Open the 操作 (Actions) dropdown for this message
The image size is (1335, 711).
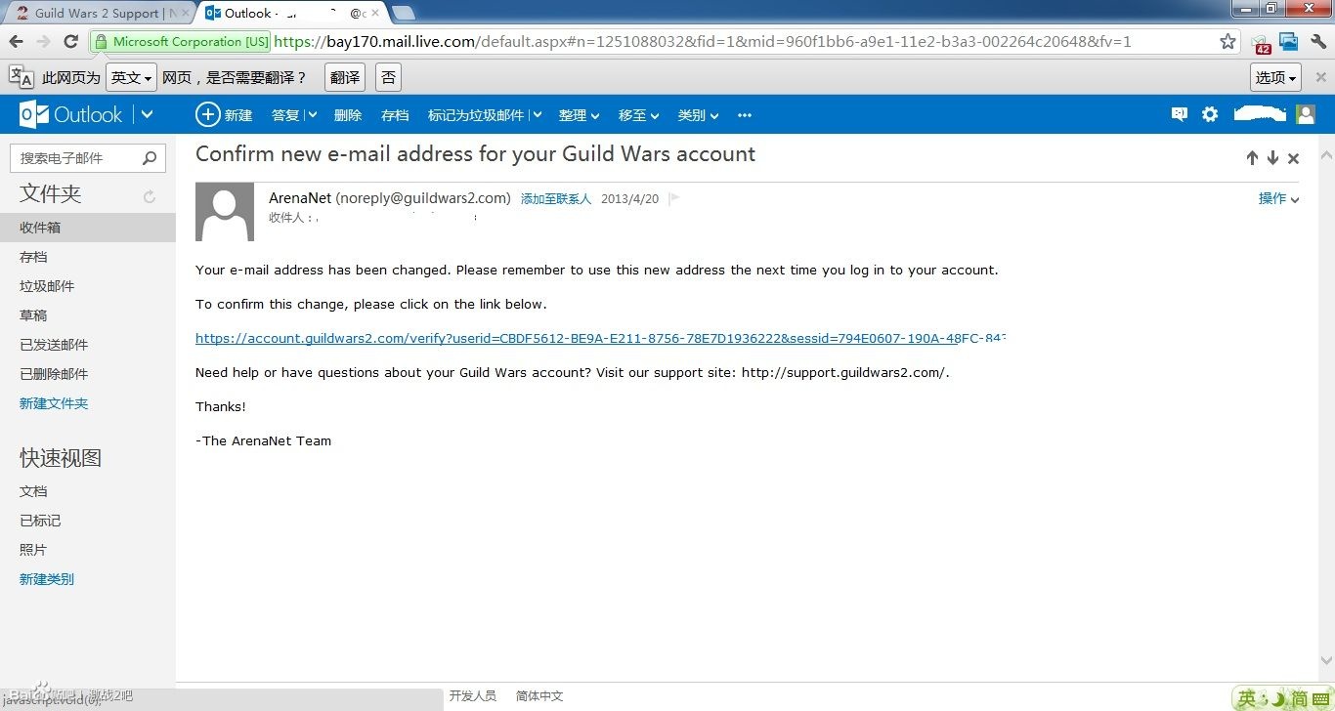click(1278, 198)
